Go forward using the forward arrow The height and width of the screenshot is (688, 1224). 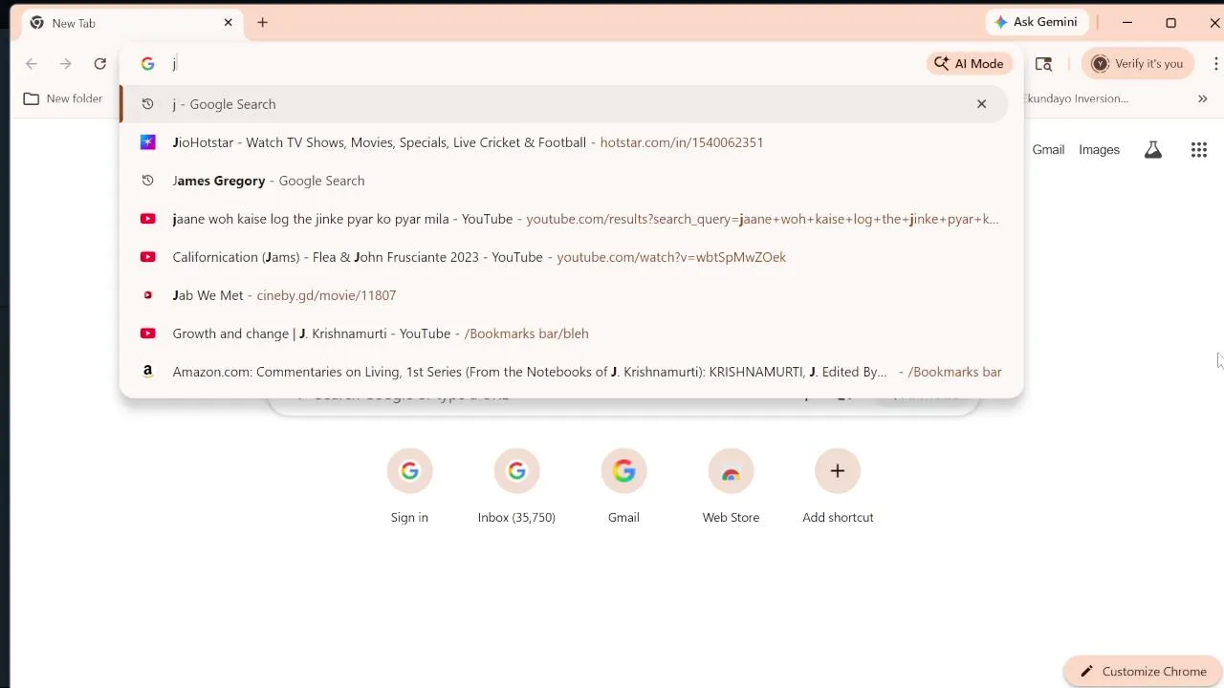65,64
